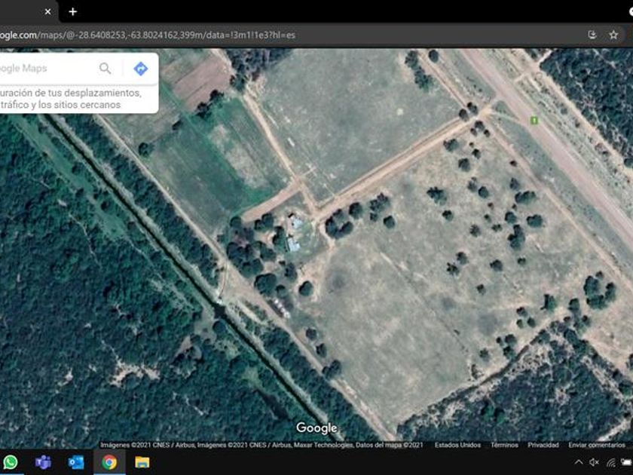
Task: Close the current browser tab
Action: tap(47, 11)
